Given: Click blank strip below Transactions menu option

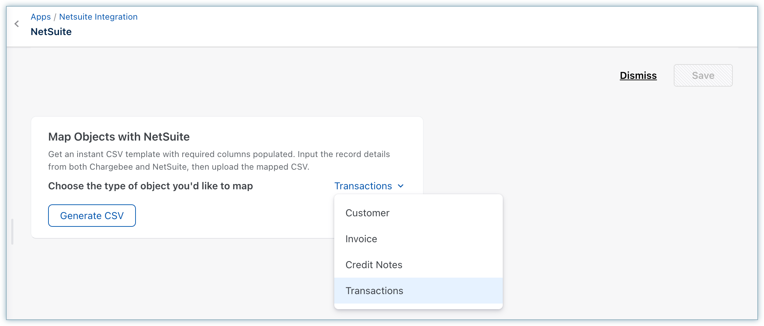Looking at the screenshot, I should point(418,306).
